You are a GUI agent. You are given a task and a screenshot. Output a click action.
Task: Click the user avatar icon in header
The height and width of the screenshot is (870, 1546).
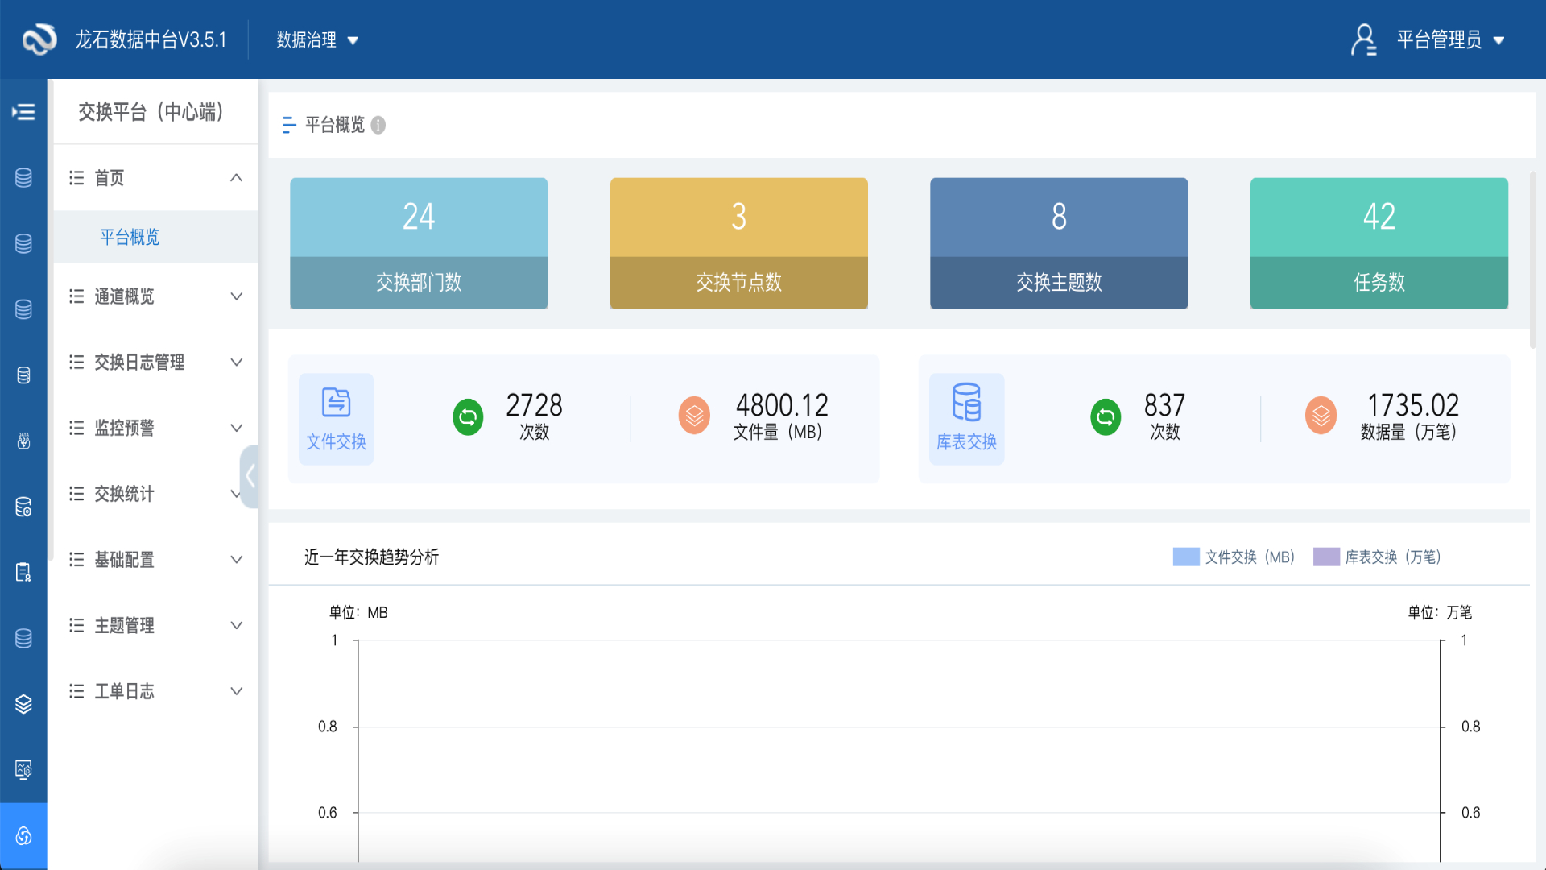pyautogui.click(x=1363, y=39)
